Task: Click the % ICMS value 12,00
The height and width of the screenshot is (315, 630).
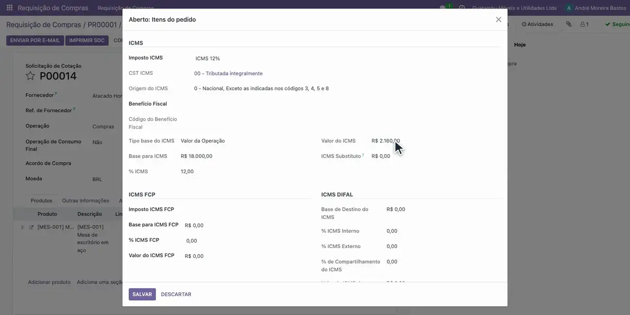Action: coord(187,171)
